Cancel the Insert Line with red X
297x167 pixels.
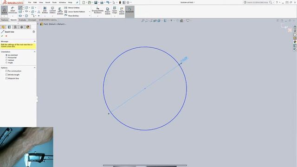click(x=6, y=36)
